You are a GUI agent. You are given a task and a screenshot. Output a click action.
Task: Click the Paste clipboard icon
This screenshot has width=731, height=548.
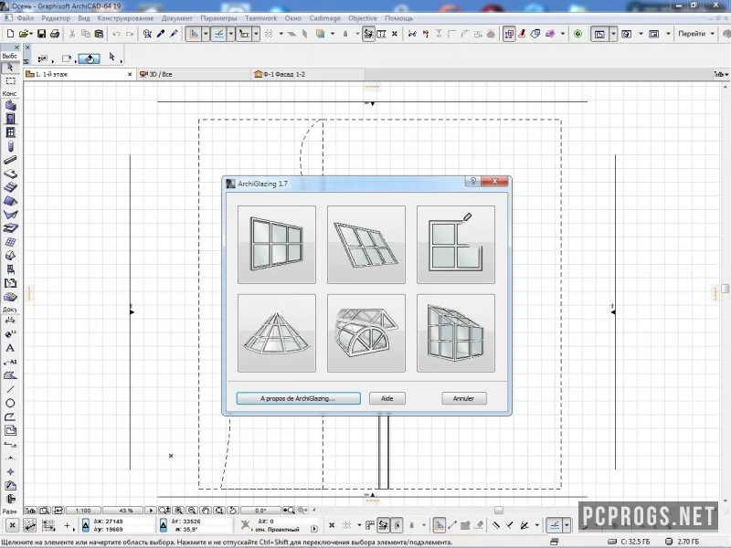pos(99,34)
